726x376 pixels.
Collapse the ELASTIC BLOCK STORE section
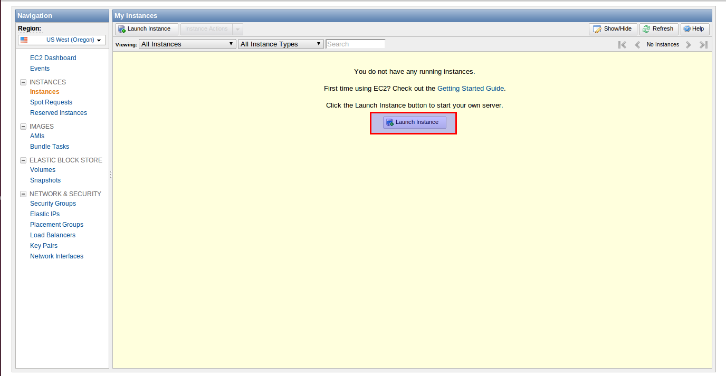23,160
